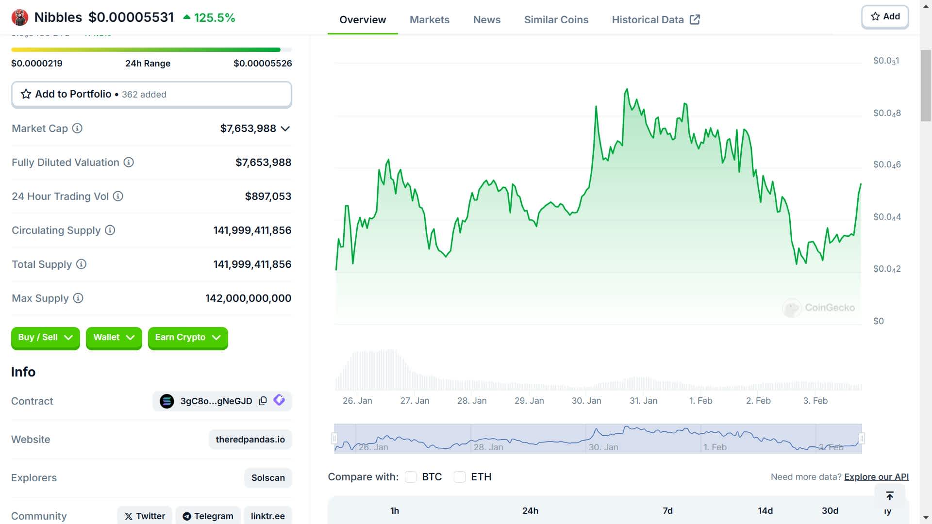Click the Nibbles coin logo icon
The height and width of the screenshot is (524, 932).
click(20, 17)
